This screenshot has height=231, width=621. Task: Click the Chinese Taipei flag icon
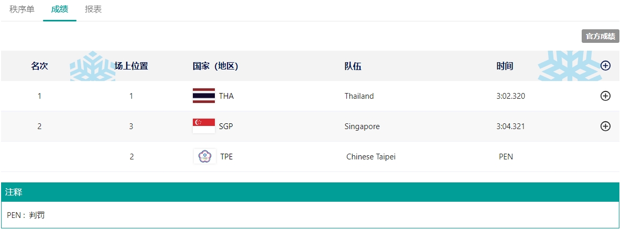(204, 156)
